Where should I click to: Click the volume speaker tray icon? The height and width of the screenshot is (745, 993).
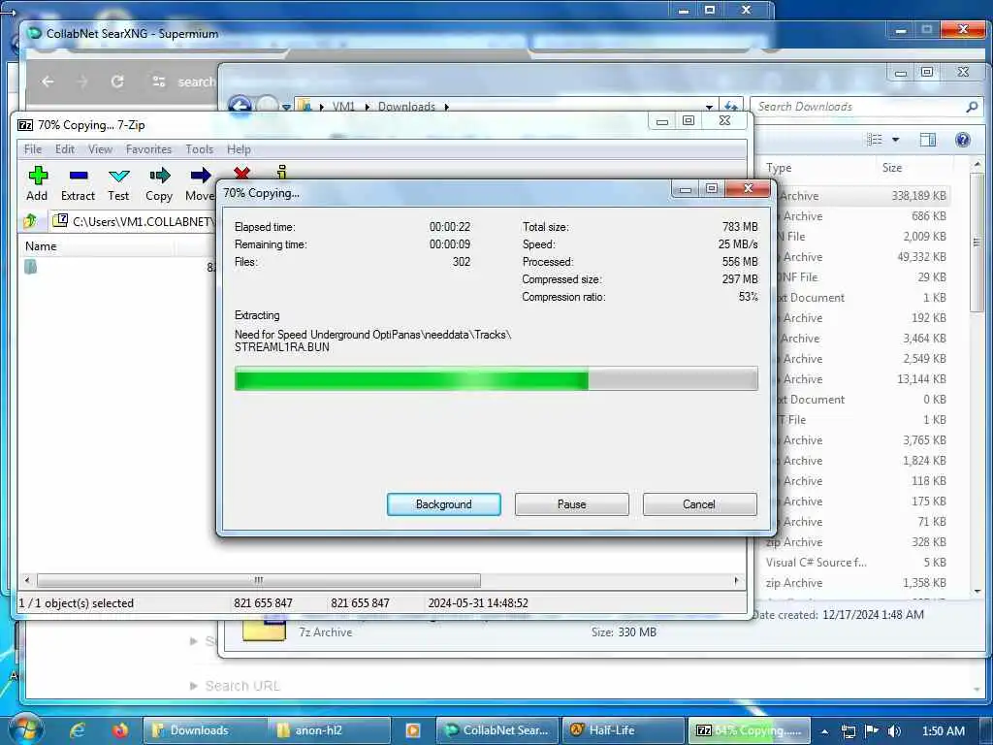(893, 731)
